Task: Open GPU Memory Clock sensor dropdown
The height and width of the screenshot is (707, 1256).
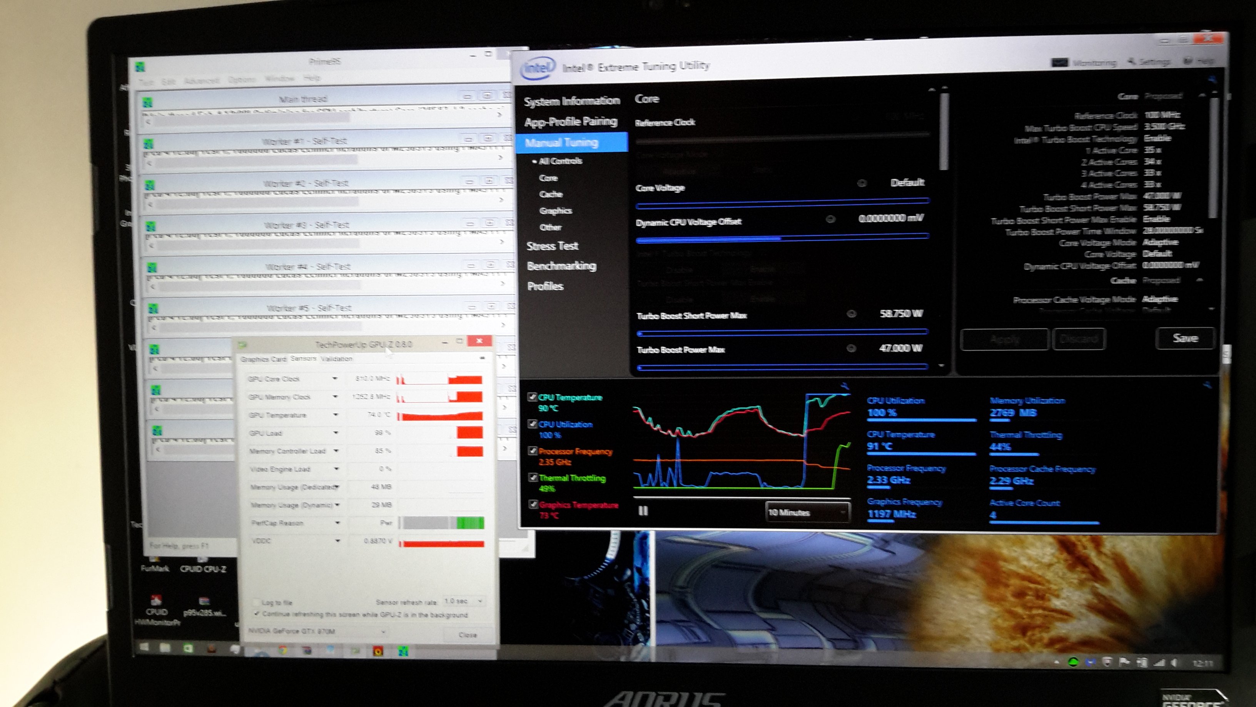Action: click(x=335, y=396)
